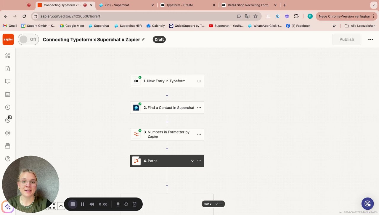Open the history clock icon in sidebar
The height and width of the screenshot is (215, 379).
click(8, 107)
